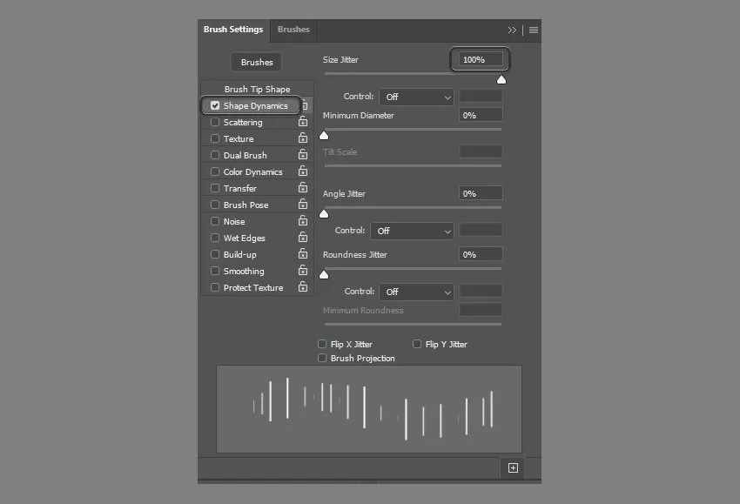
Task: Click the Brushes button
Action: click(257, 62)
